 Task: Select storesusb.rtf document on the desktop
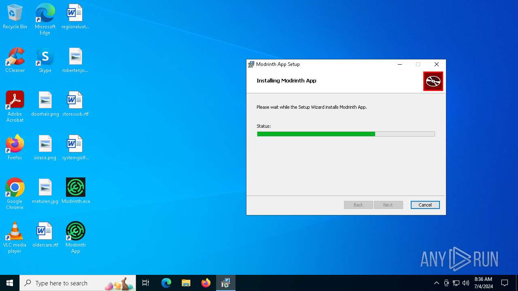click(x=75, y=104)
